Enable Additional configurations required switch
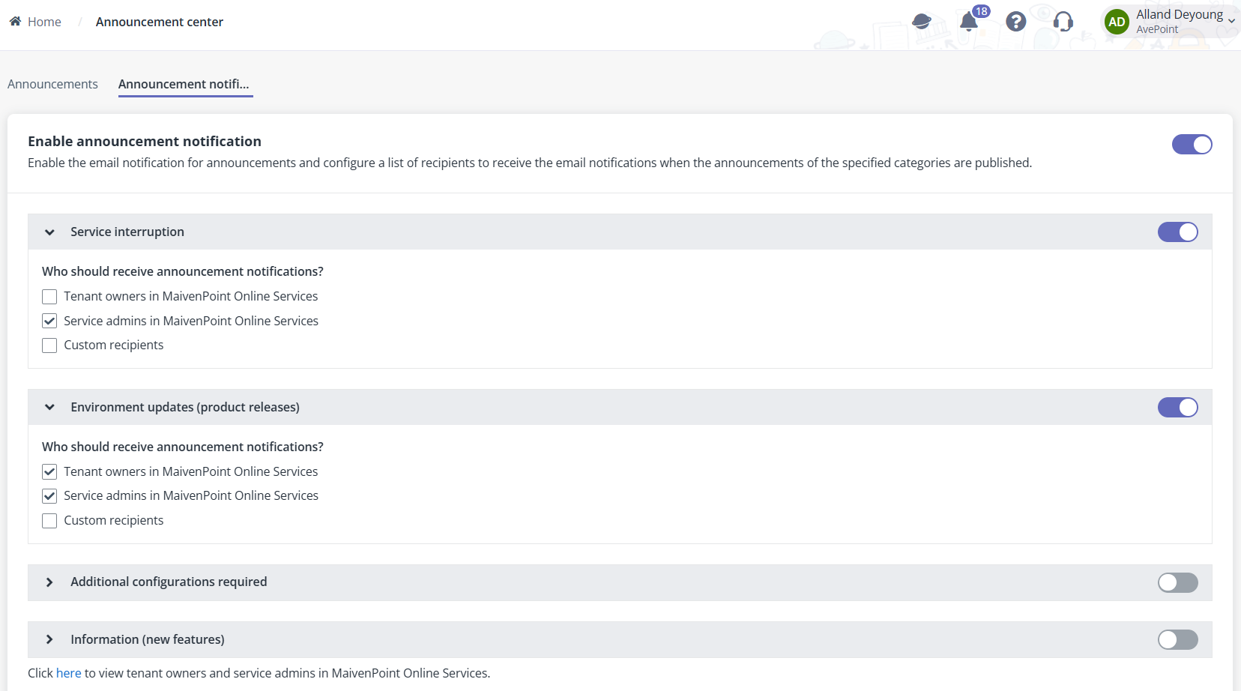 tap(1177, 582)
